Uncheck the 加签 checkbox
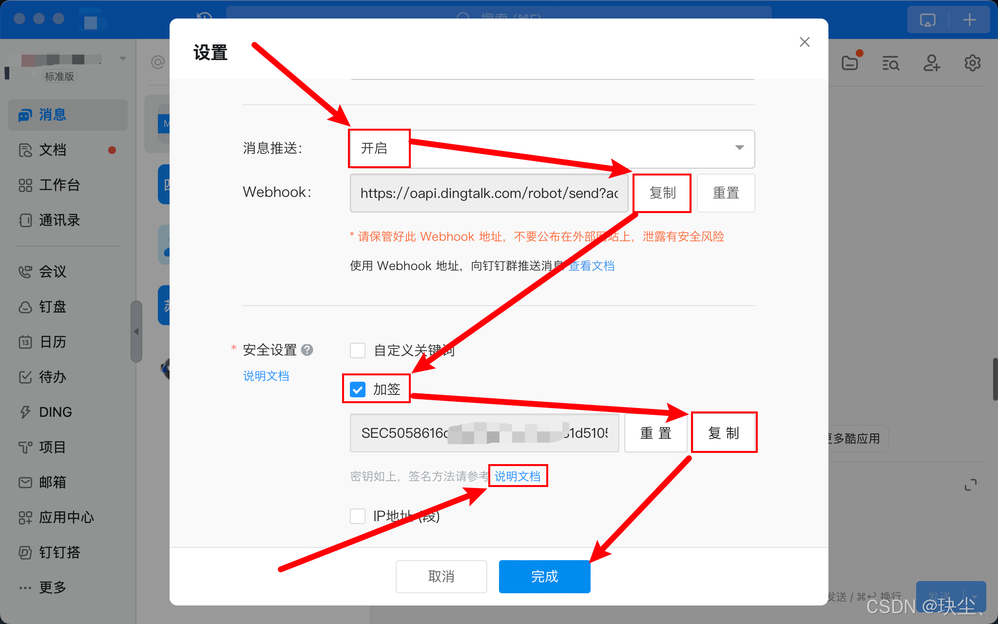 [358, 389]
